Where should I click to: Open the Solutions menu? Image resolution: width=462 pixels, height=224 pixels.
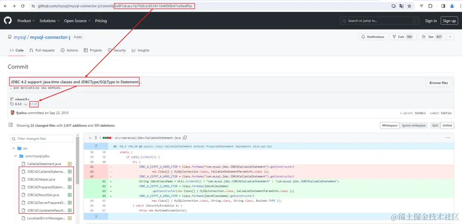point(50,21)
